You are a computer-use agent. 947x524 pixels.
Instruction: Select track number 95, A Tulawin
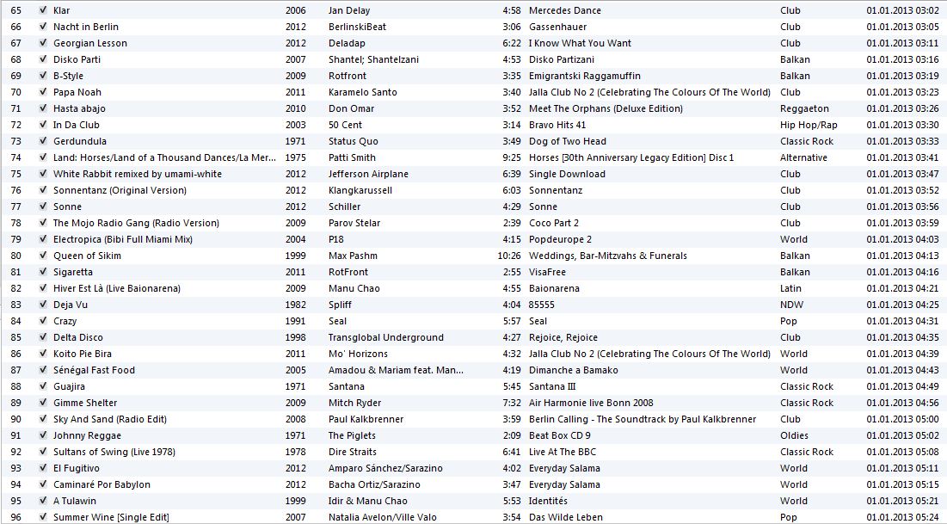78,501
